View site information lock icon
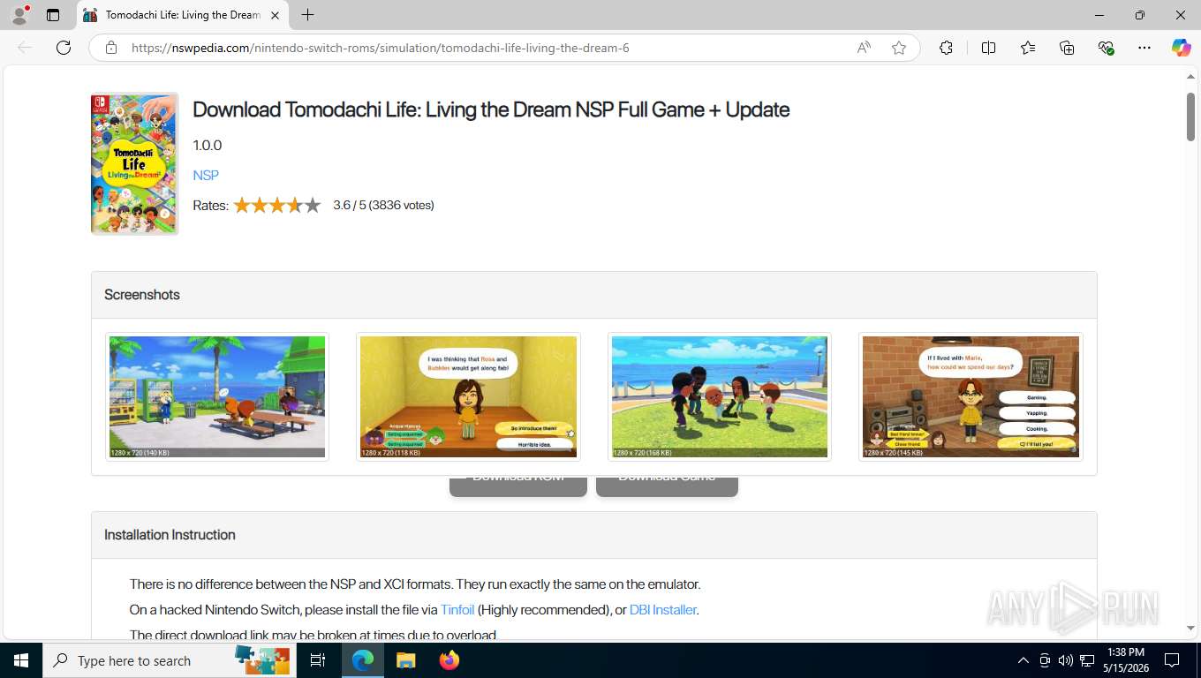Screen dimensions: 1201x678 [x=111, y=48]
